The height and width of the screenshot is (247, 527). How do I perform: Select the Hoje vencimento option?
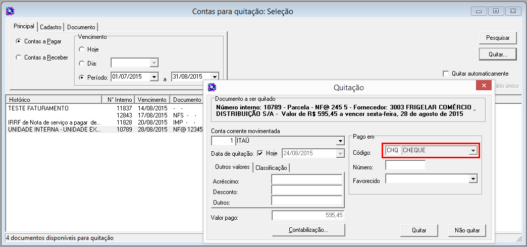[81, 49]
